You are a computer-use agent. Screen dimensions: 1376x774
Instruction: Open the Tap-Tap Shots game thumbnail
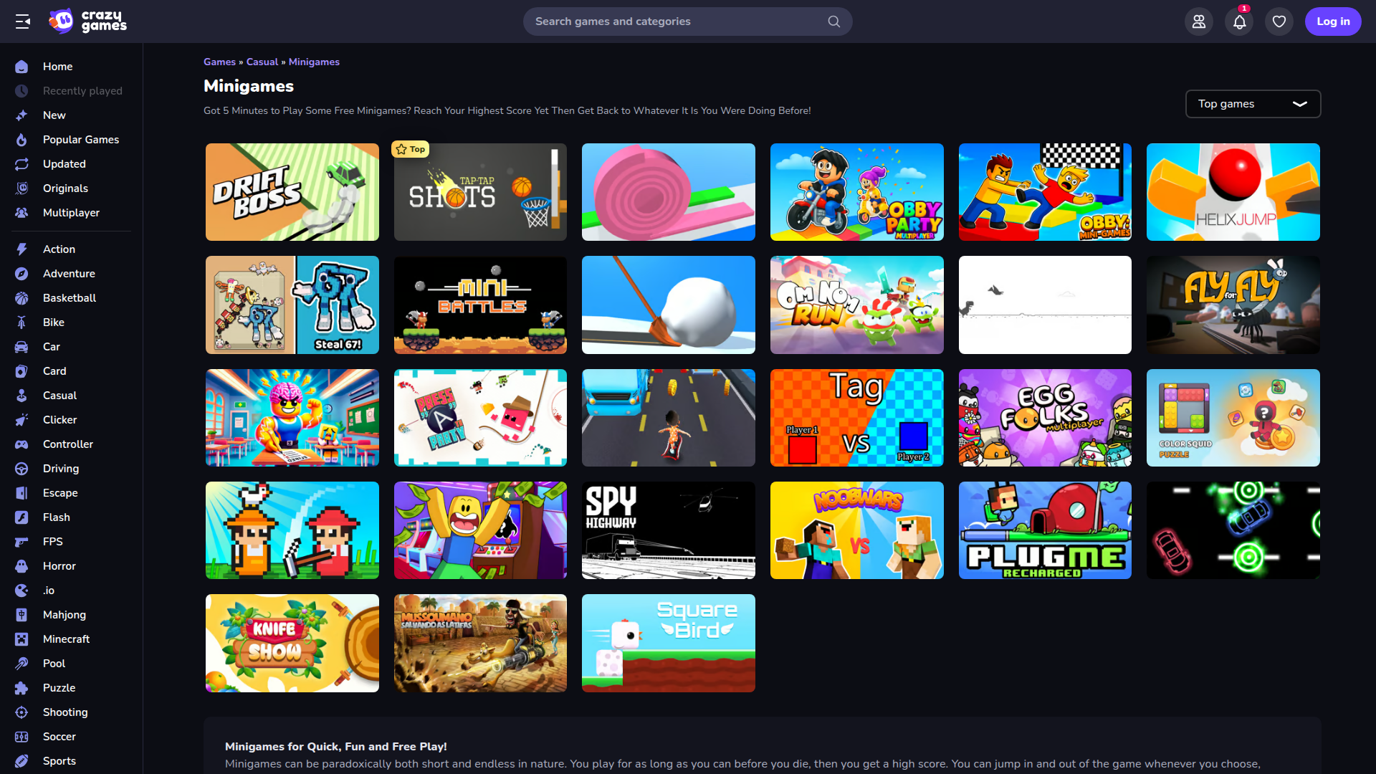tap(480, 192)
